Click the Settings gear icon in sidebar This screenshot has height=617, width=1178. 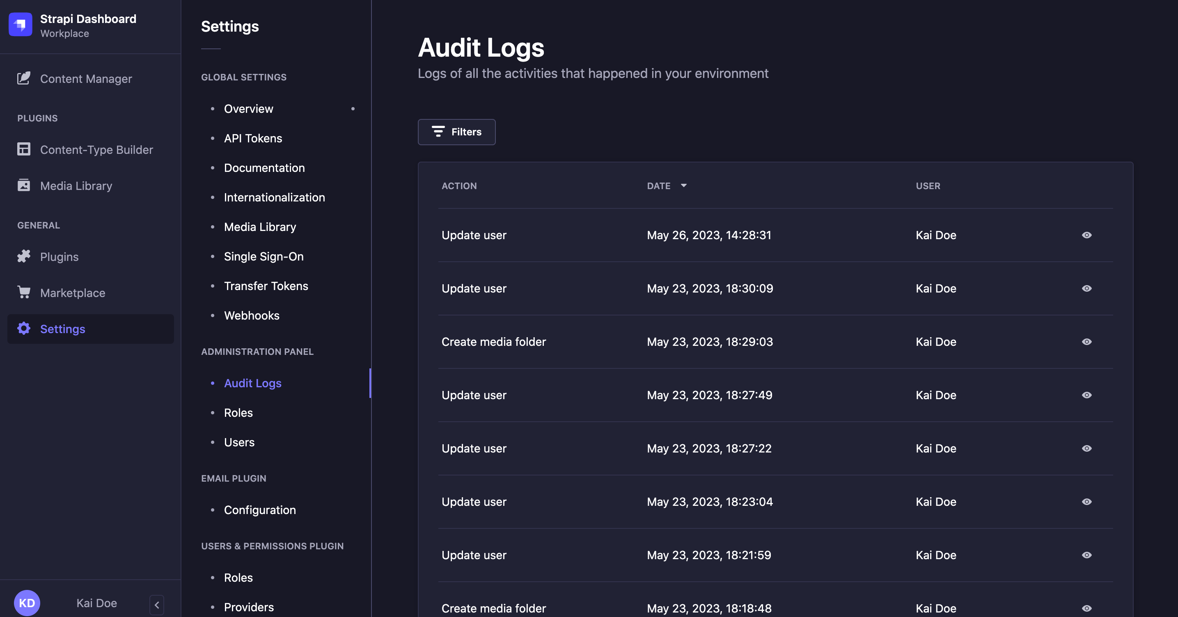(x=23, y=328)
